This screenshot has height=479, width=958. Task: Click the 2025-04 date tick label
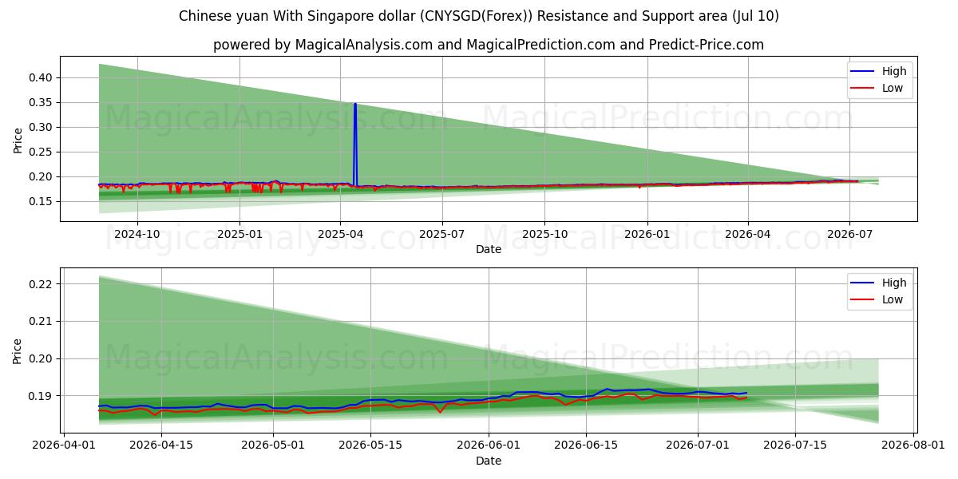(x=340, y=234)
